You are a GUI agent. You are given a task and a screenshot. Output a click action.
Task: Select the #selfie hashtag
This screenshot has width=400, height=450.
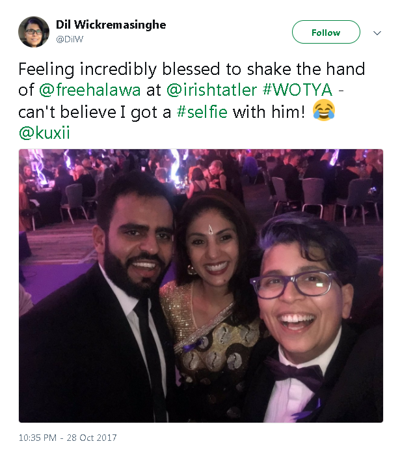coord(202,112)
